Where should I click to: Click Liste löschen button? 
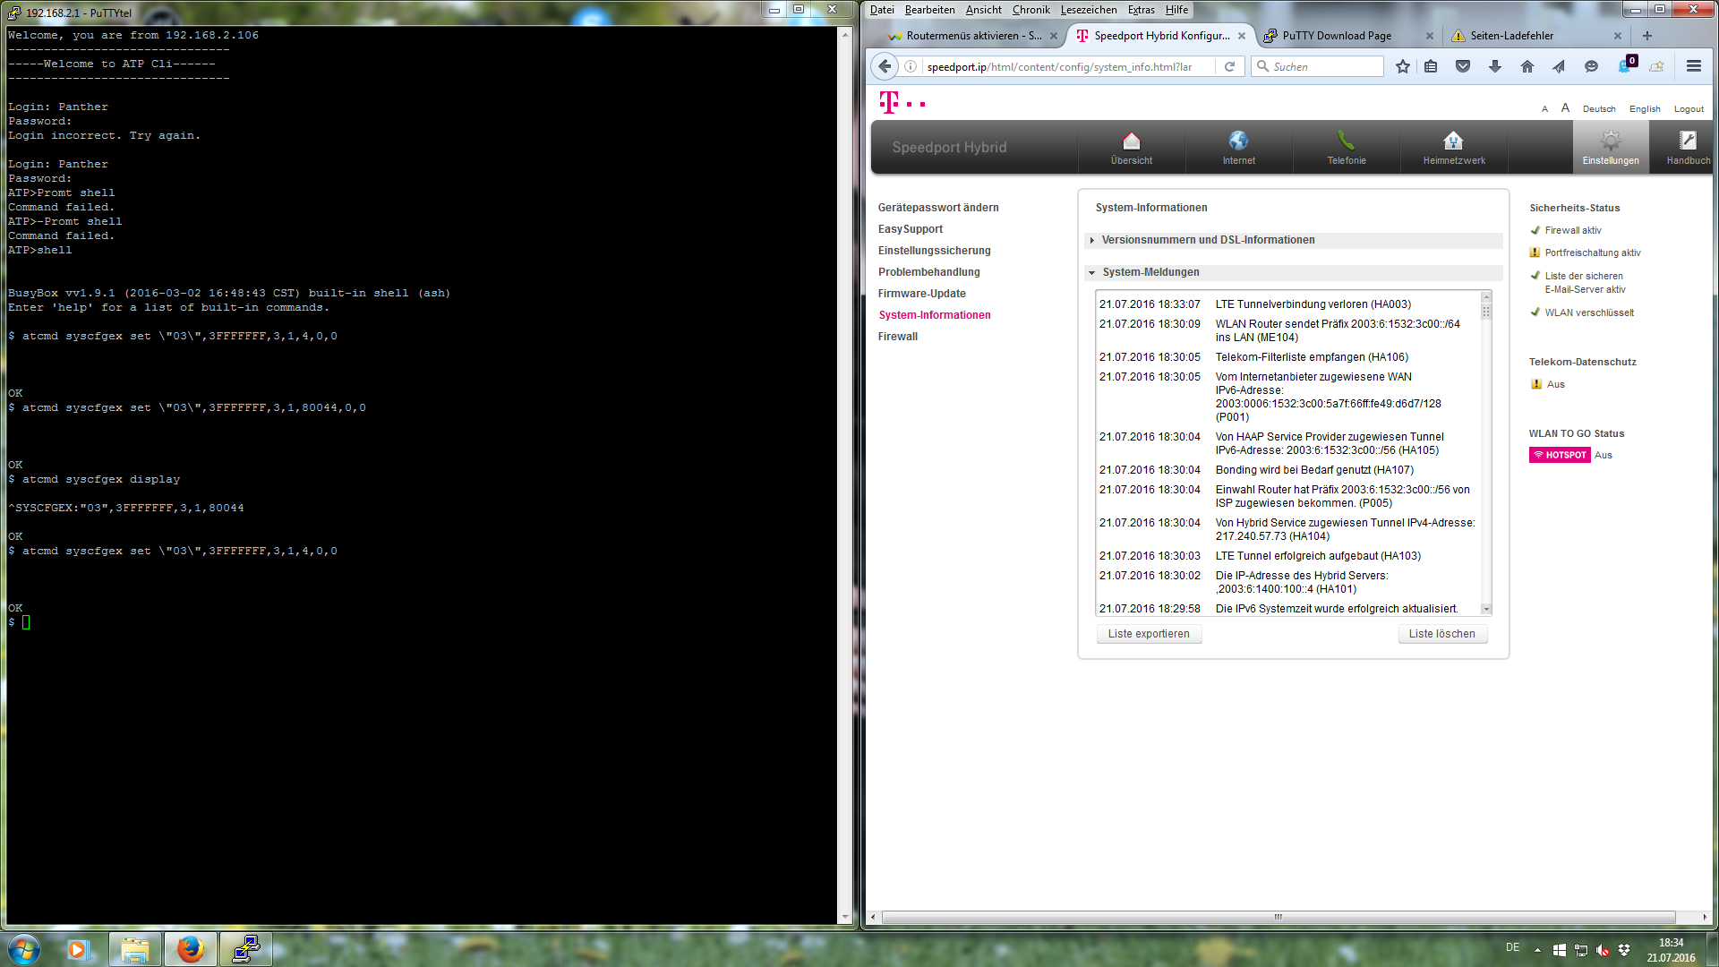tap(1441, 634)
